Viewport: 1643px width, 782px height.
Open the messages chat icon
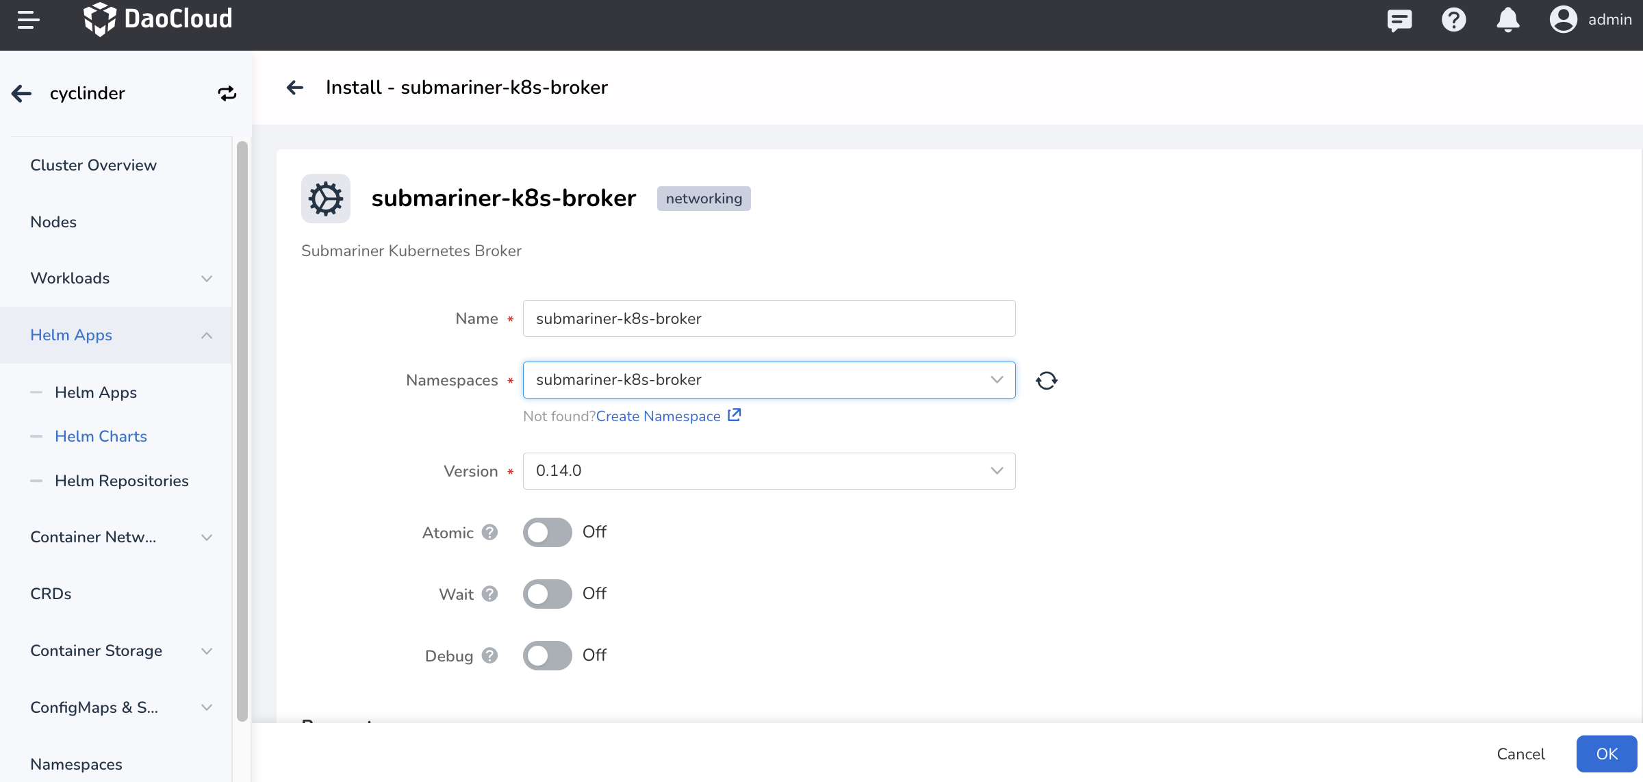pos(1399,20)
